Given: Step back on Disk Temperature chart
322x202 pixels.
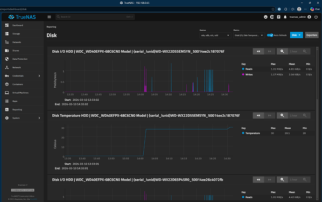Looking at the screenshot, I should pos(259,115).
